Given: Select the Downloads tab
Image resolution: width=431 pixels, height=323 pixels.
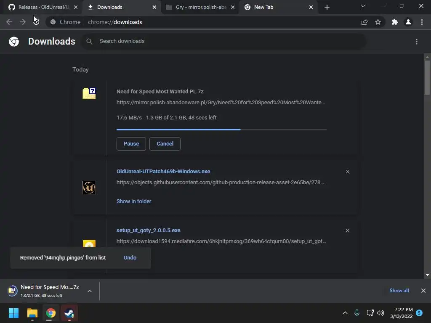Looking at the screenshot, I should [x=120, y=7].
